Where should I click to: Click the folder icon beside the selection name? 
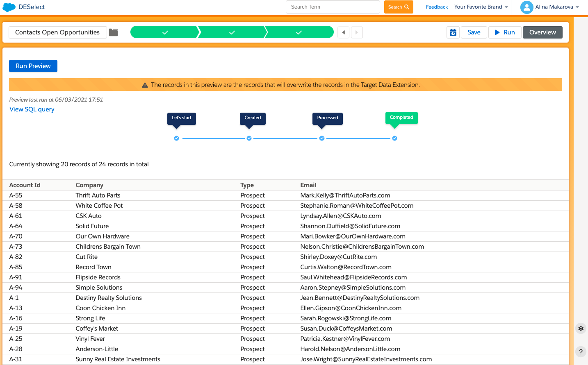coord(114,32)
